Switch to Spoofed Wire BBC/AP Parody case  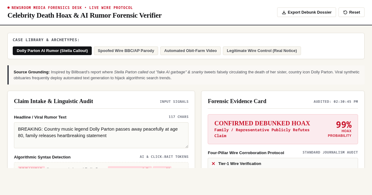coord(126,51)
